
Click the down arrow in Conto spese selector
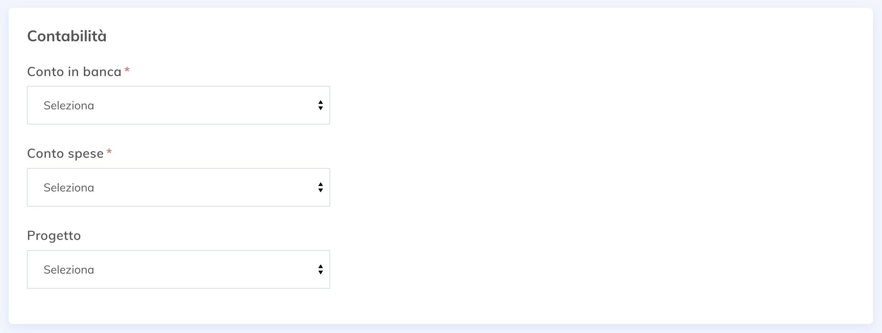pos(321,190)
